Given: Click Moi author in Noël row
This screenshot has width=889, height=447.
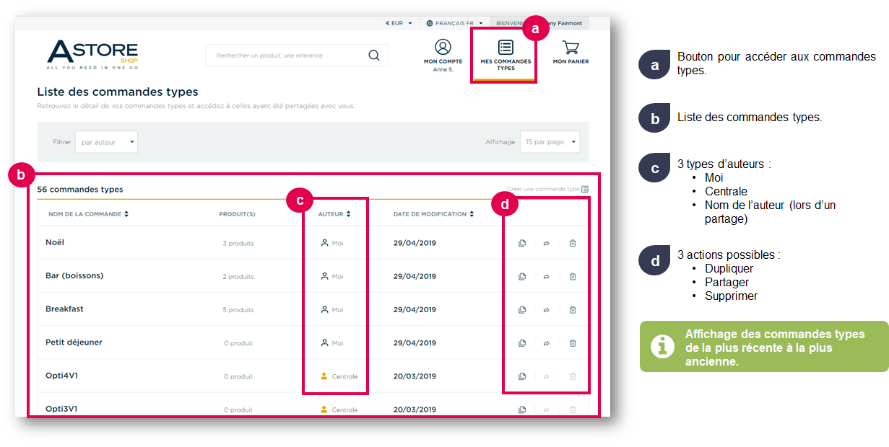Looking at the screenshot, I should pyautogui.click(x=331, y=243).
